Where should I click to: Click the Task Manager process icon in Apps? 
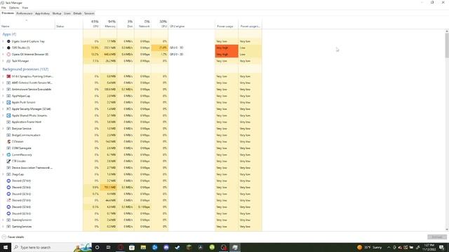(8, 61)
